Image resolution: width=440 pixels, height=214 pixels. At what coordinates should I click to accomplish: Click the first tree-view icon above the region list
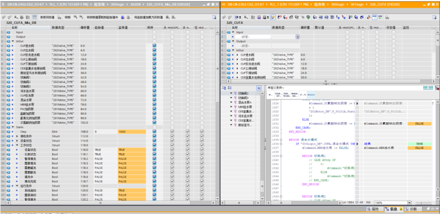[x=224, y=88]
